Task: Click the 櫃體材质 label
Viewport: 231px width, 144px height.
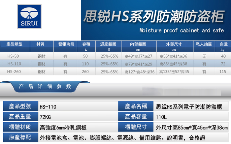Action: pyautogui.click(x=20, y=127)
